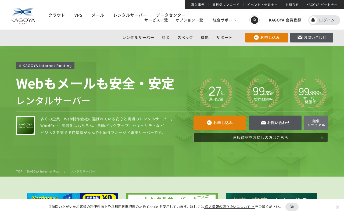This screenshot has height=215, width=344.
Task: Open KAGOYA Internet Routing breadcrumb link
Action: pyautogui.click(x=46, y=171)
